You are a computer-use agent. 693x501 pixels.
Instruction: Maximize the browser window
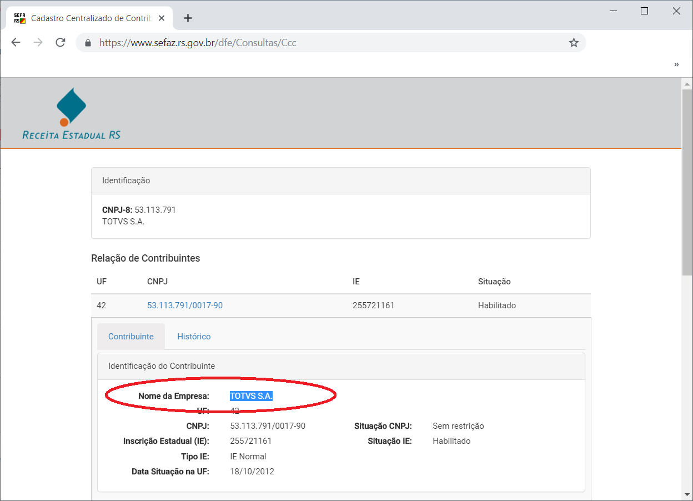point(644,11)
